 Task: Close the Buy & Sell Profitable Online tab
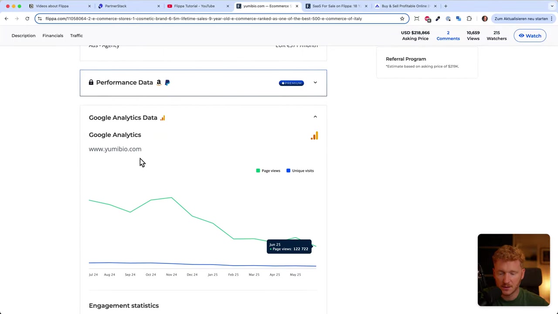(435, 6)
